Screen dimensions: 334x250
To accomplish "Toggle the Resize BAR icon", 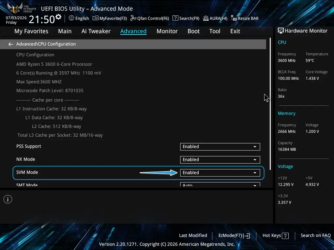I will click(234, 18).
